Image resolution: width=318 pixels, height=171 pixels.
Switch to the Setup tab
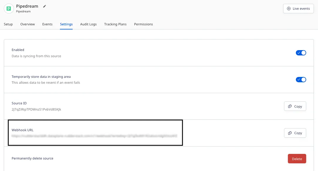tap(8, 24)
